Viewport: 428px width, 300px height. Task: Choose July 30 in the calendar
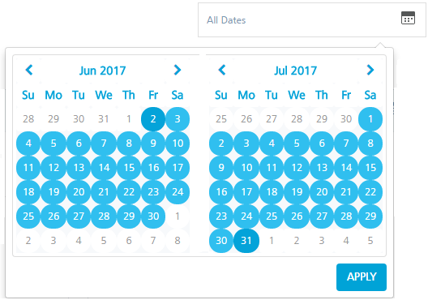(221, 241)
